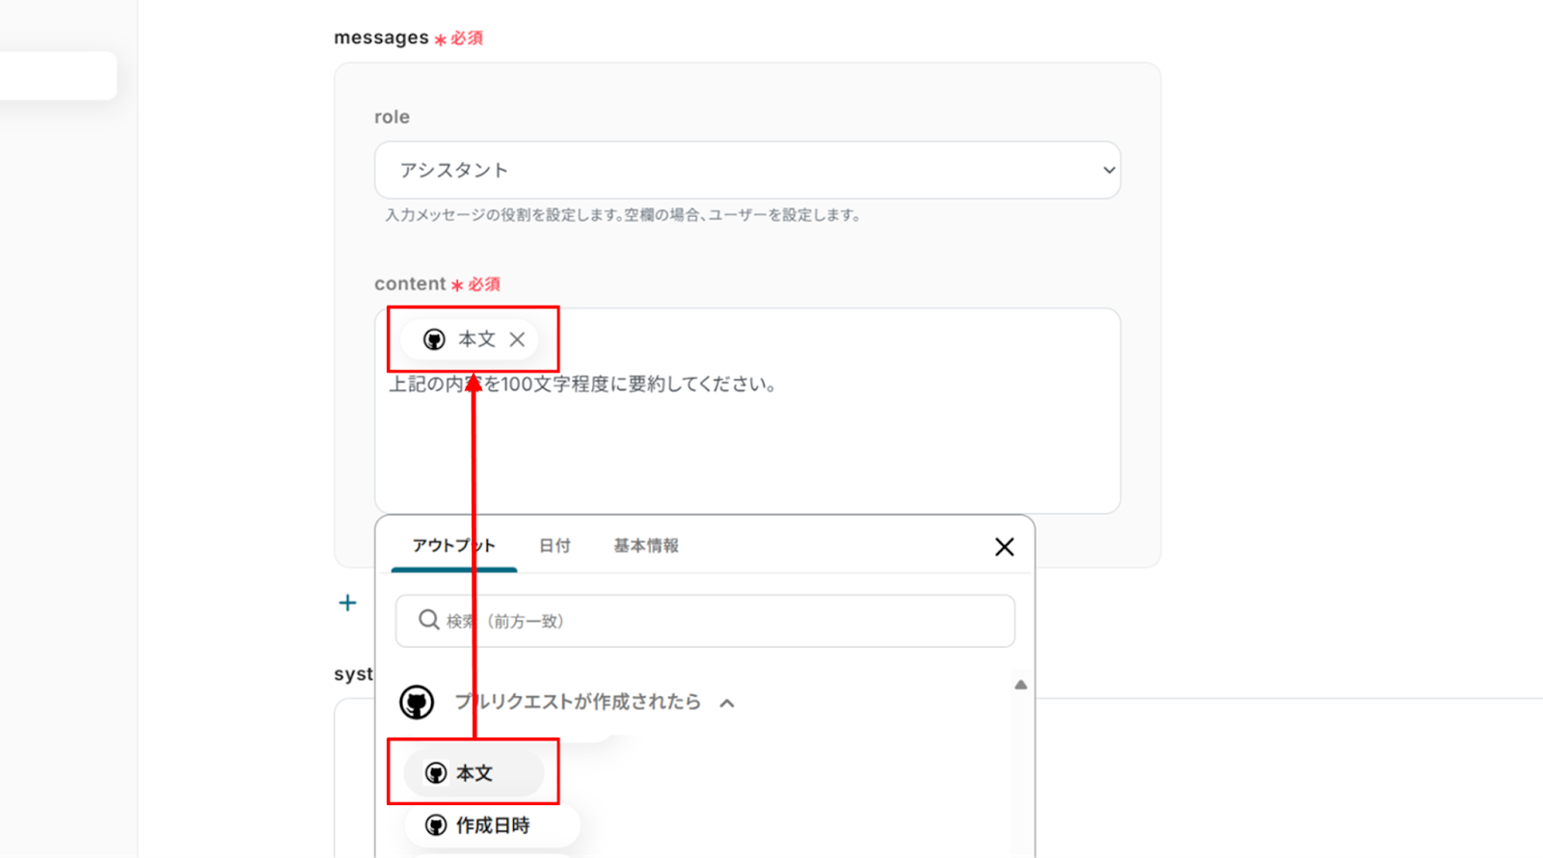Remove the 本文 chip from content field
Screen dimensions: 1543x858
click(517, 339)
